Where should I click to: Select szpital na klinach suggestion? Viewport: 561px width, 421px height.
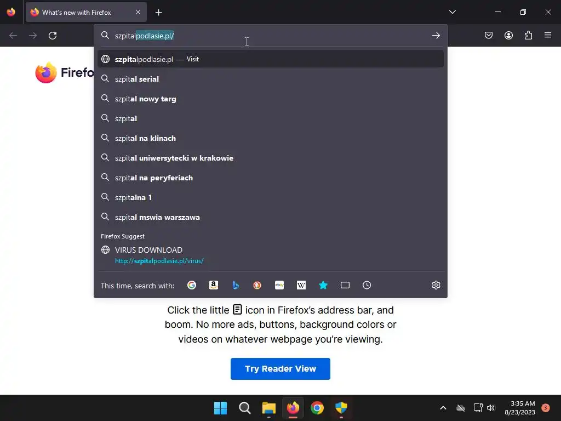point(271,138)
